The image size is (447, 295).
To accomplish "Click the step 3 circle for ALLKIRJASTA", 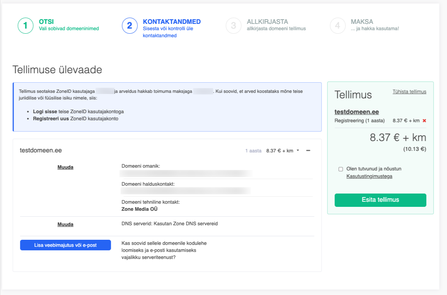I will click(233, 26).
